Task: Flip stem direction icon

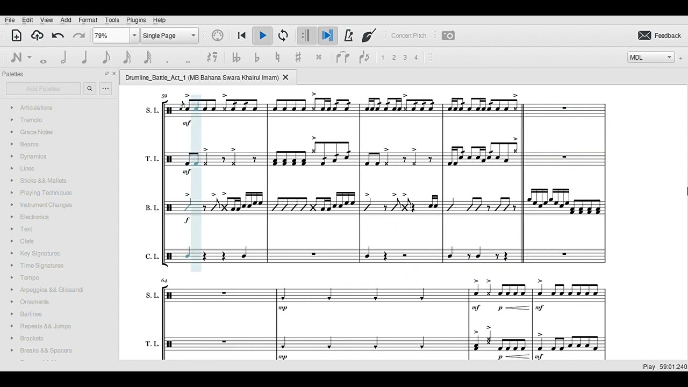Action: tap(364, 58)
